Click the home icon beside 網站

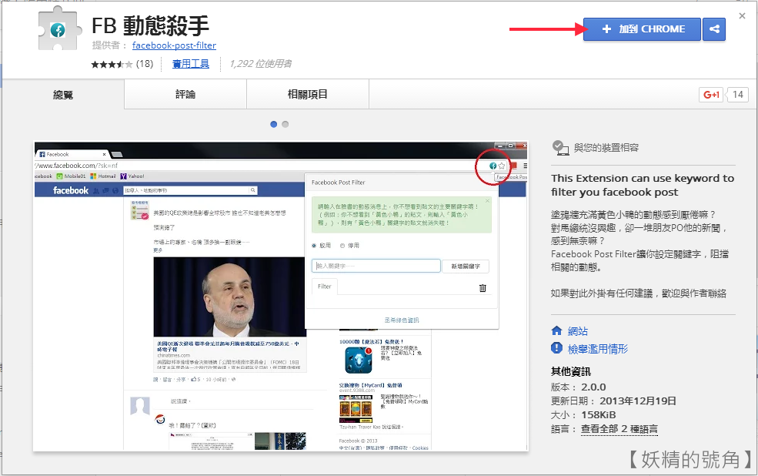[x=556, y=331]
